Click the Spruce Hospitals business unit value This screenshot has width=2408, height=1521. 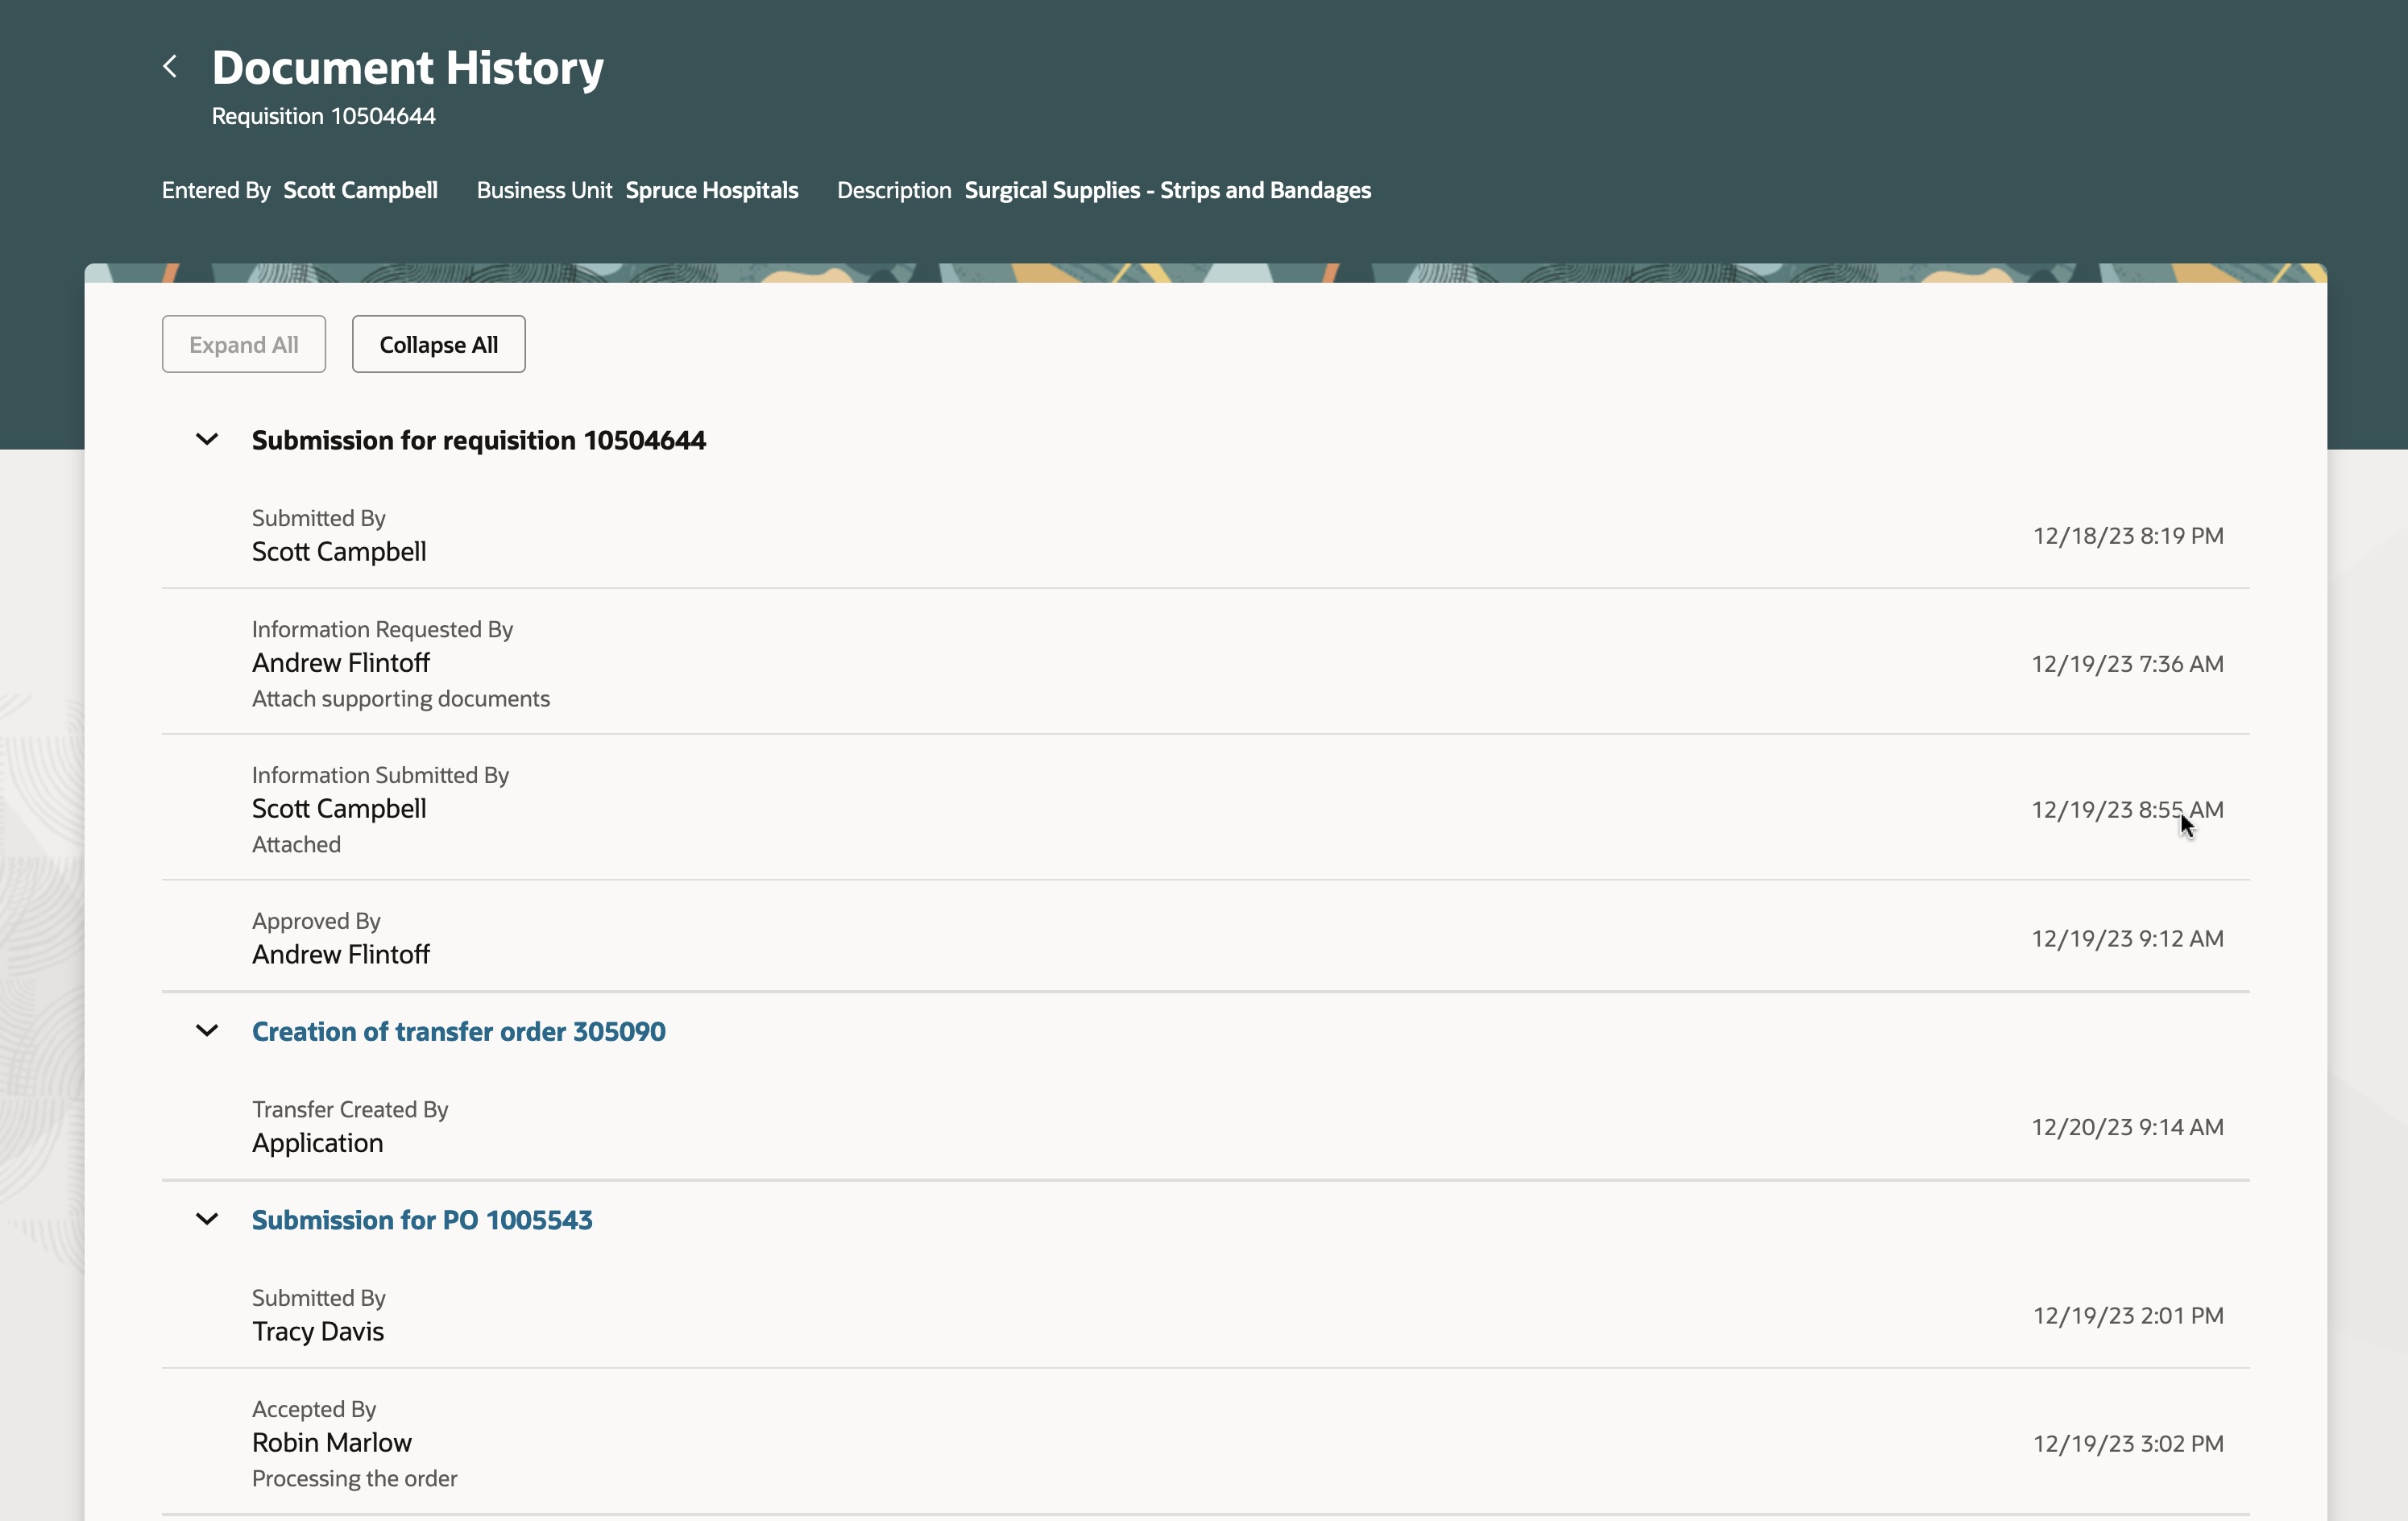coord(711,190)
